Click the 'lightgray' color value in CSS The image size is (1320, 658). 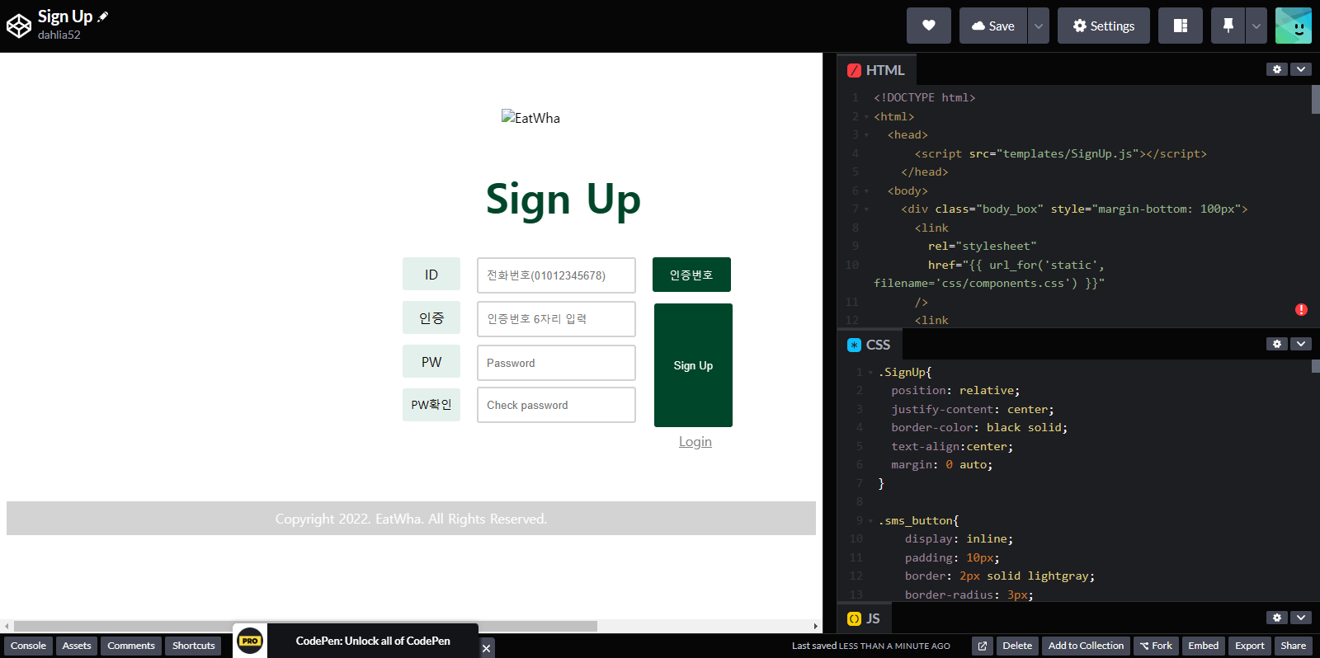[1058, 576]
